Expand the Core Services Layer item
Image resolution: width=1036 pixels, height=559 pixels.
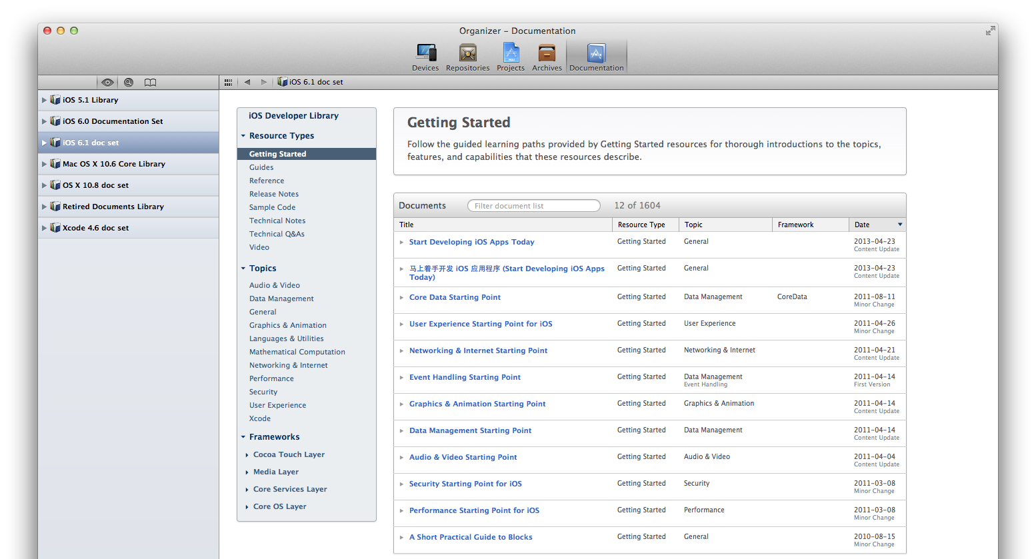pos(247,490)
